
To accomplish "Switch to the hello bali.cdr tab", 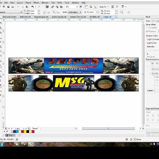I will (25, 17).
